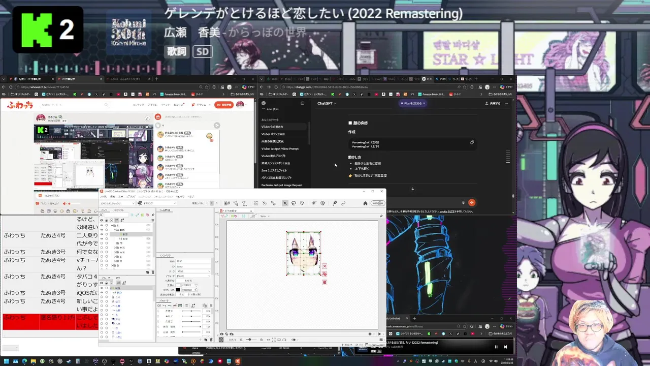650x366 pixels.
Task: Open the tab list chevron in ChatGPT browser
Action: 261,79
